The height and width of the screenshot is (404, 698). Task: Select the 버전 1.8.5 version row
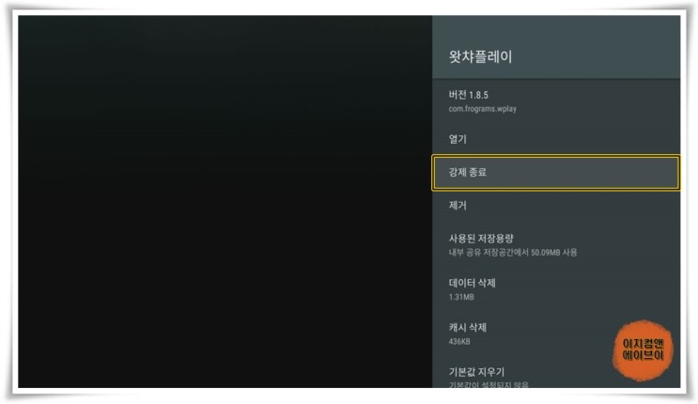556,101
